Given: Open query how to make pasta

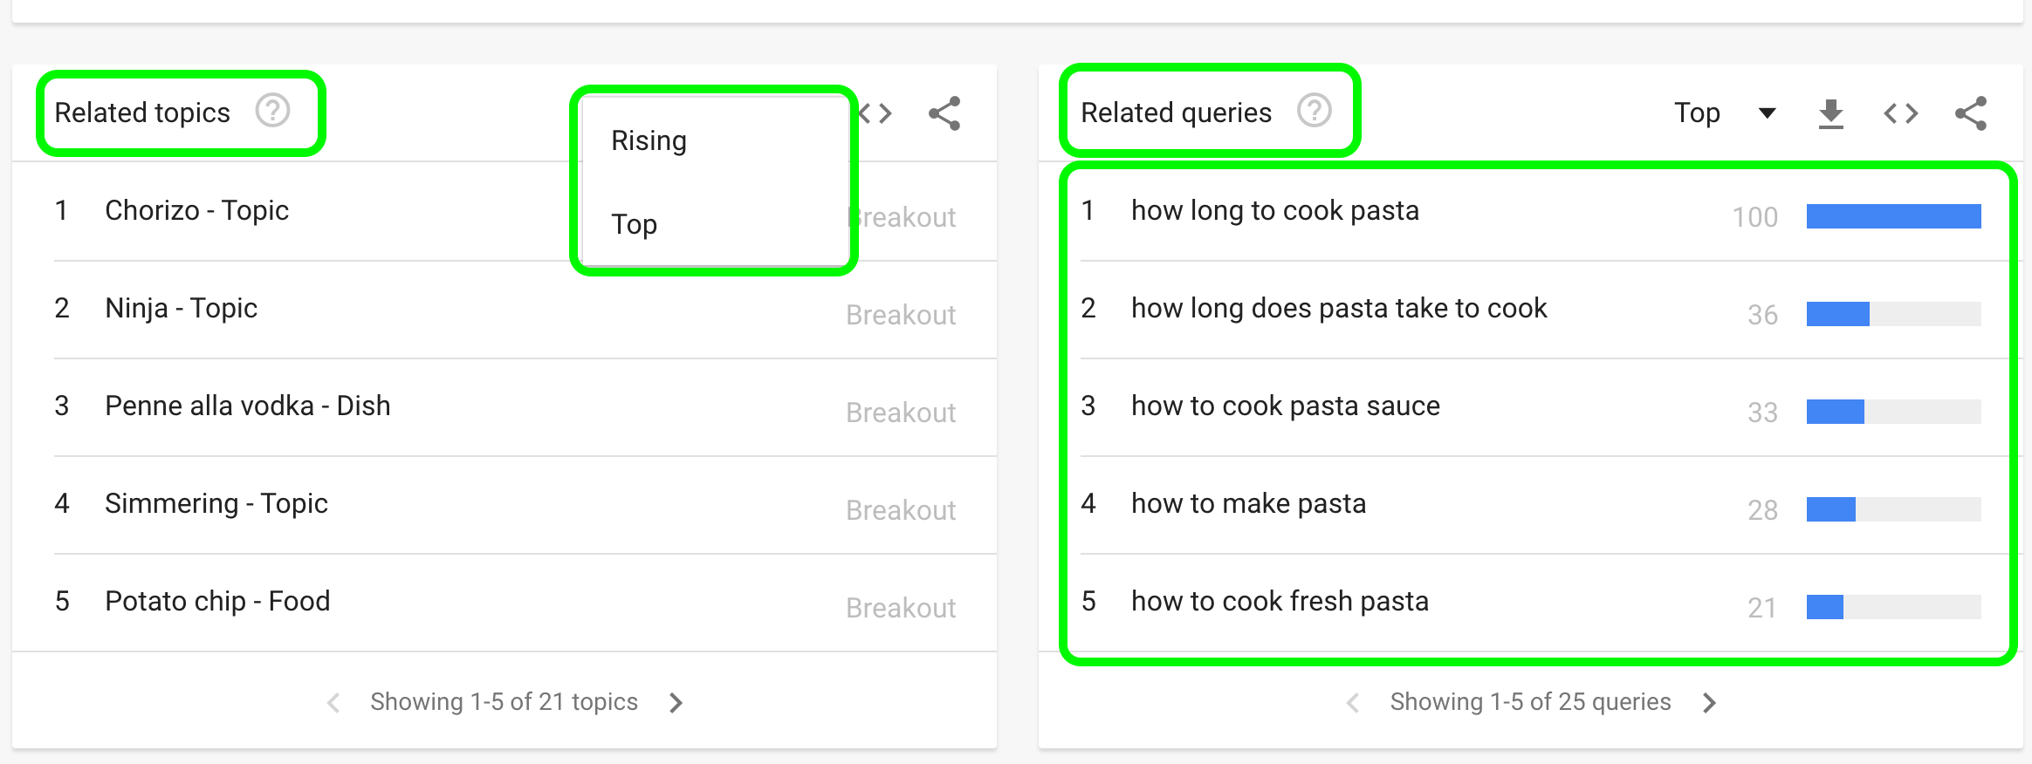Looking at the screenshot, I should pyautogui.click(x=1248, y=503).
